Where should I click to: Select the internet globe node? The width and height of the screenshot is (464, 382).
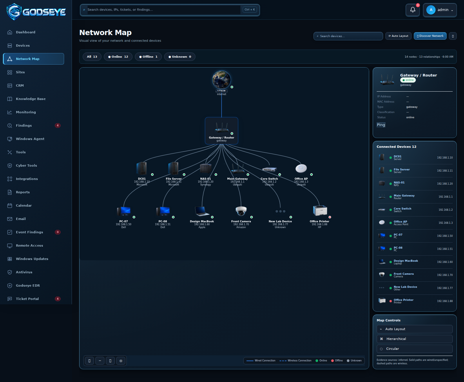click(x=222, y=80)
